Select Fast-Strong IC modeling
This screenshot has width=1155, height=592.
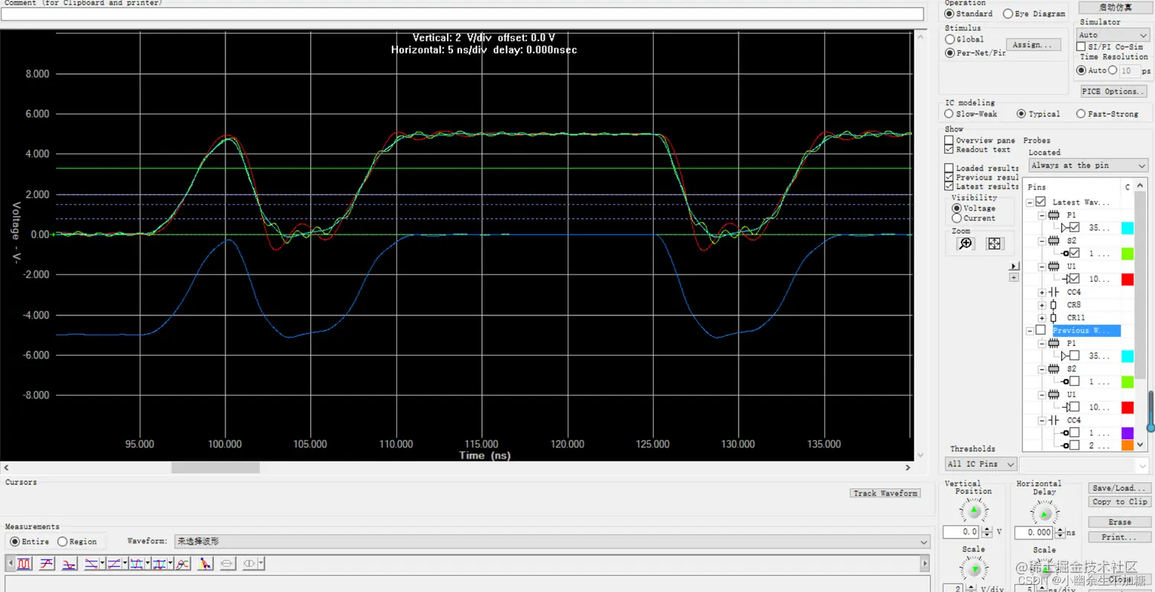tap(1081, 114)
